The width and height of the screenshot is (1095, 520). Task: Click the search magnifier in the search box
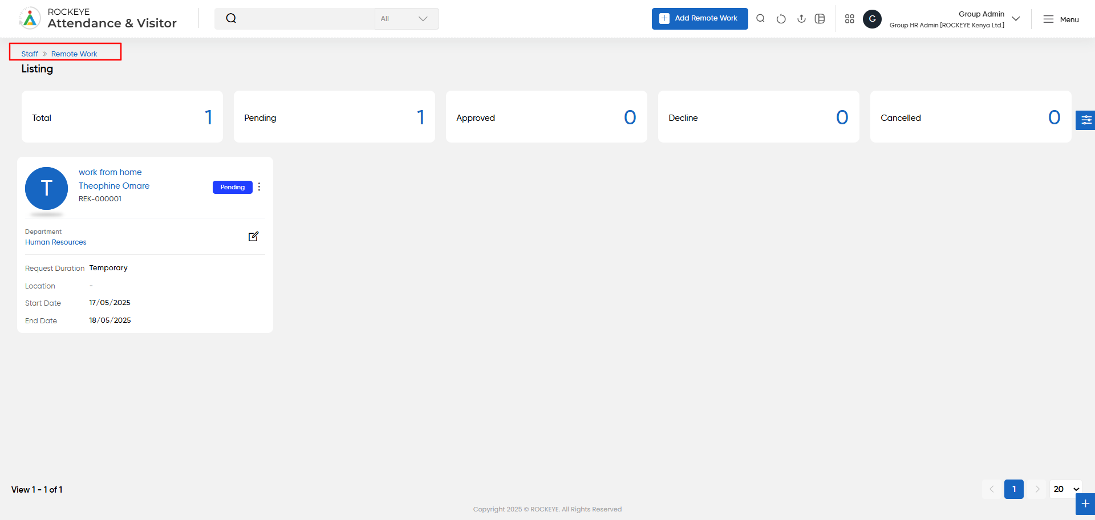231,18
